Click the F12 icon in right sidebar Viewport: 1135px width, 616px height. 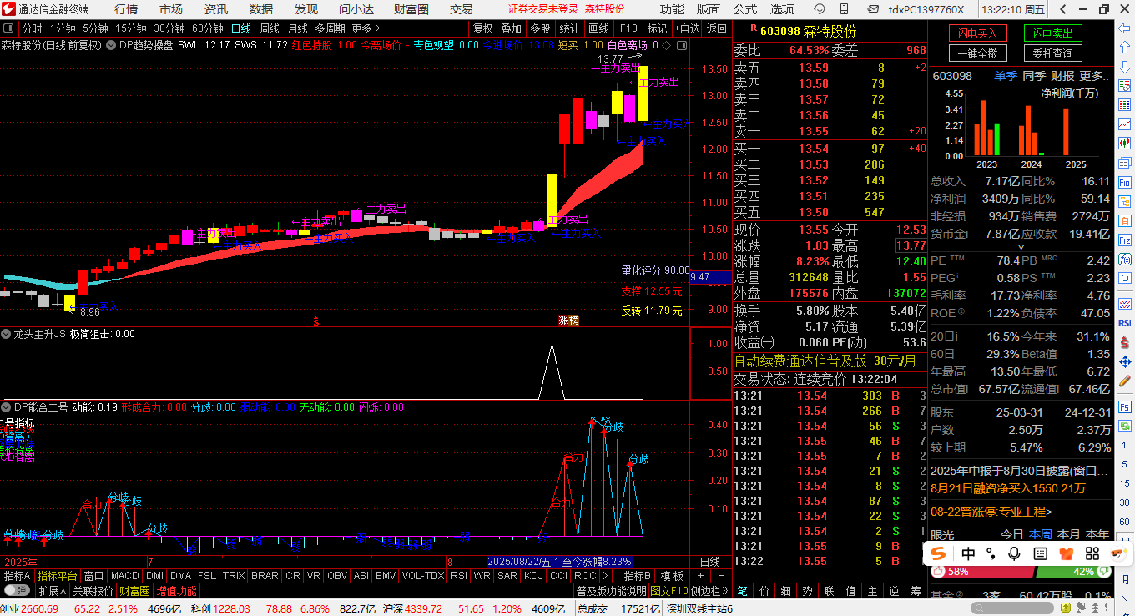coord(1124,240)
